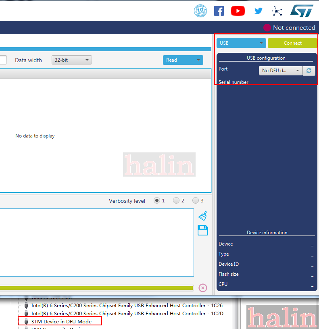Expand the No DFU port dropdown
Image resolution: width=319 pixels, height=329 pixels.
point(280,71)
